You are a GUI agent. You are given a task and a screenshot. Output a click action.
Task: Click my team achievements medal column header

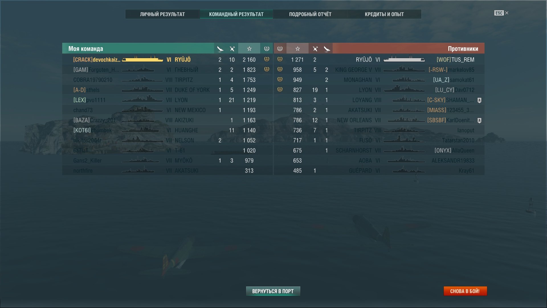pos(267,49)
